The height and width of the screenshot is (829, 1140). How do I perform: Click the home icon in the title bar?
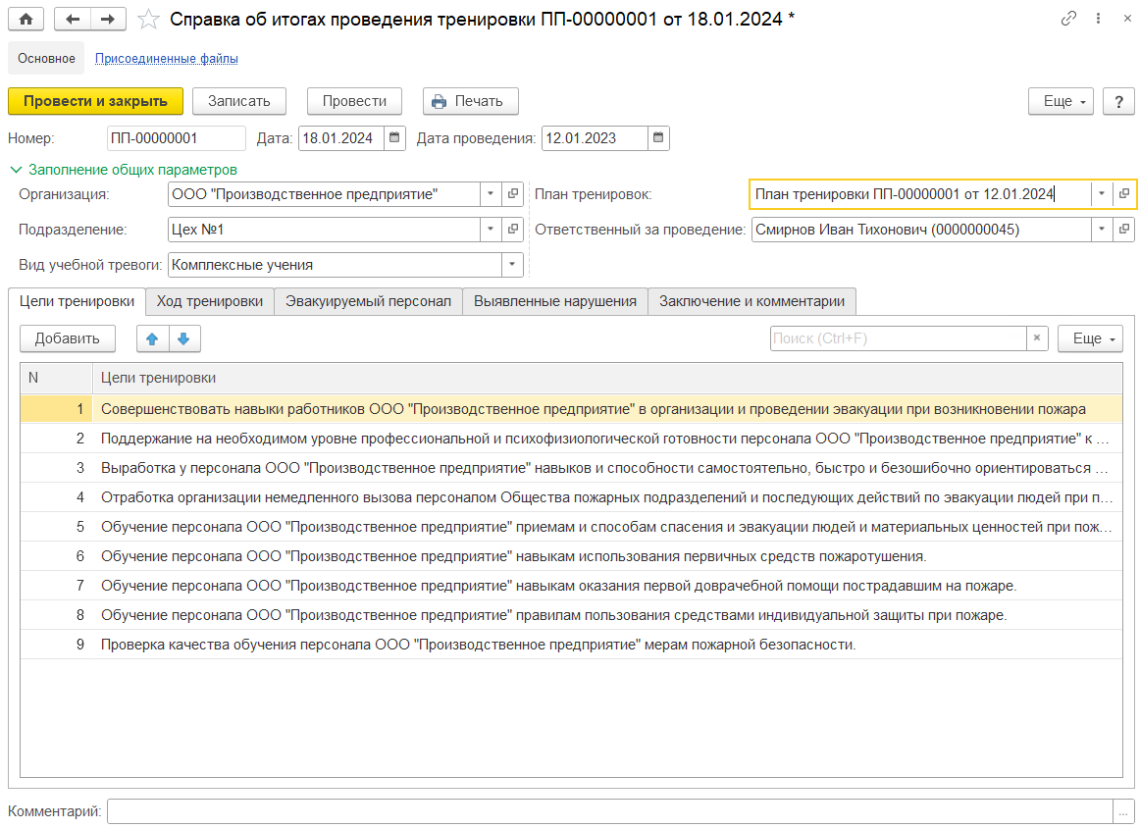click(26, 20)
